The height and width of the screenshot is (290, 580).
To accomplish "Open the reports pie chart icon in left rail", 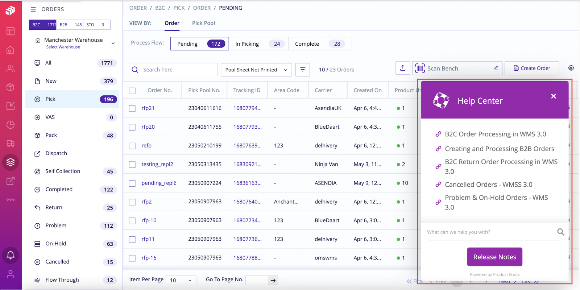I will click(x=11, y=125).
